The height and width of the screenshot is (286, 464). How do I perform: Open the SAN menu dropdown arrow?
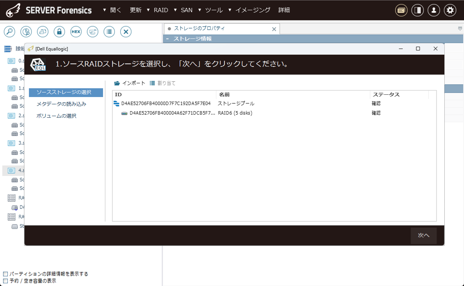175,10
